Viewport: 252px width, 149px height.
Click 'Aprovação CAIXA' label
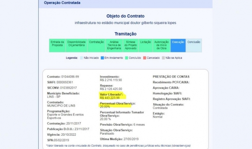point(166,88)
